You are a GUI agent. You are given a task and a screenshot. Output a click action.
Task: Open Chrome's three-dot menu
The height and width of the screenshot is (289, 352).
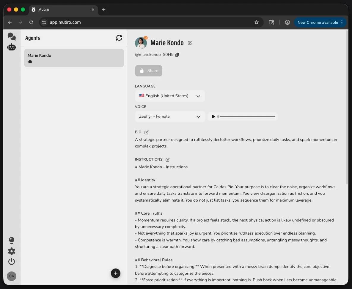pyautogui.click(x=342, y=22)
